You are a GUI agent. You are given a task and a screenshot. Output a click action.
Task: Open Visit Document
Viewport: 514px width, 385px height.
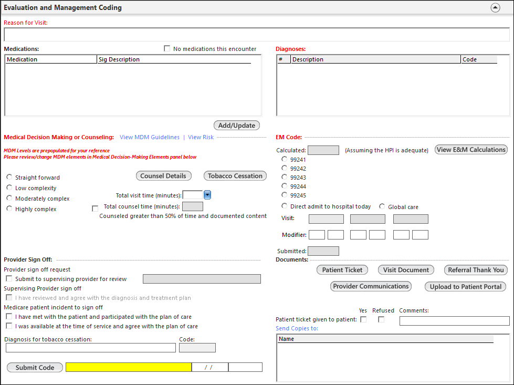coord(406,270)
